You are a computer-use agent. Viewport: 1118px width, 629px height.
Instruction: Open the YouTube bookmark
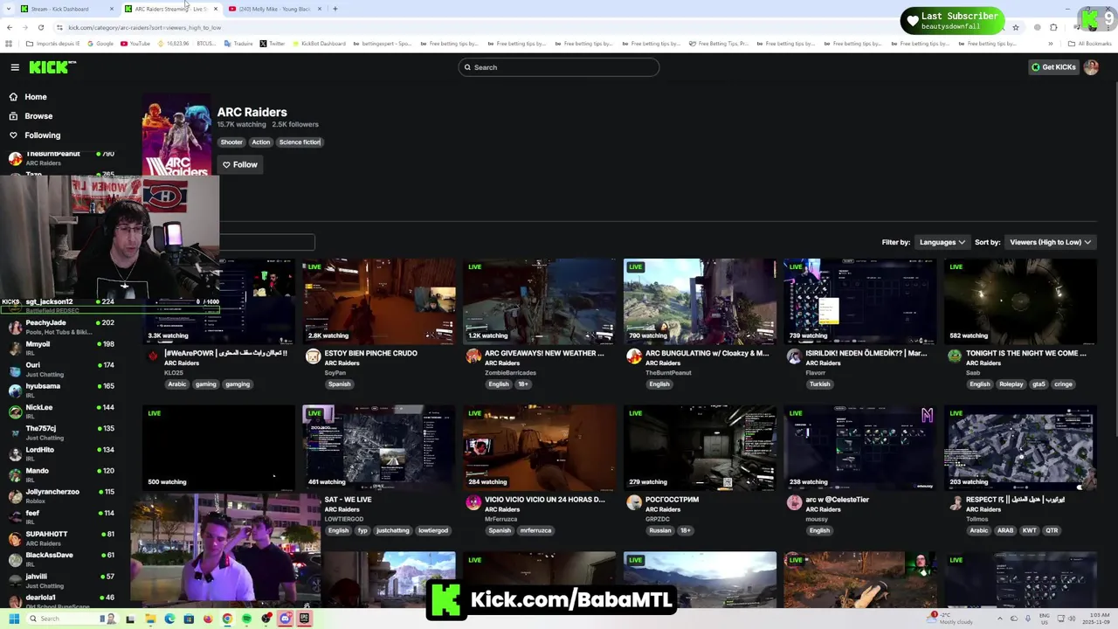pyautogui.click(x=135, y=44)
